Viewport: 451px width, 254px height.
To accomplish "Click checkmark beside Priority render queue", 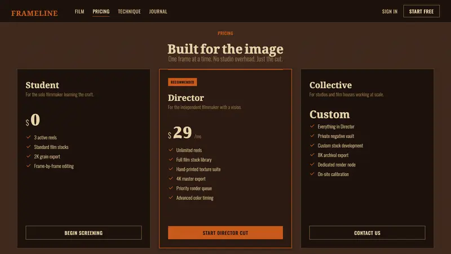I will [x=171, y=188].
